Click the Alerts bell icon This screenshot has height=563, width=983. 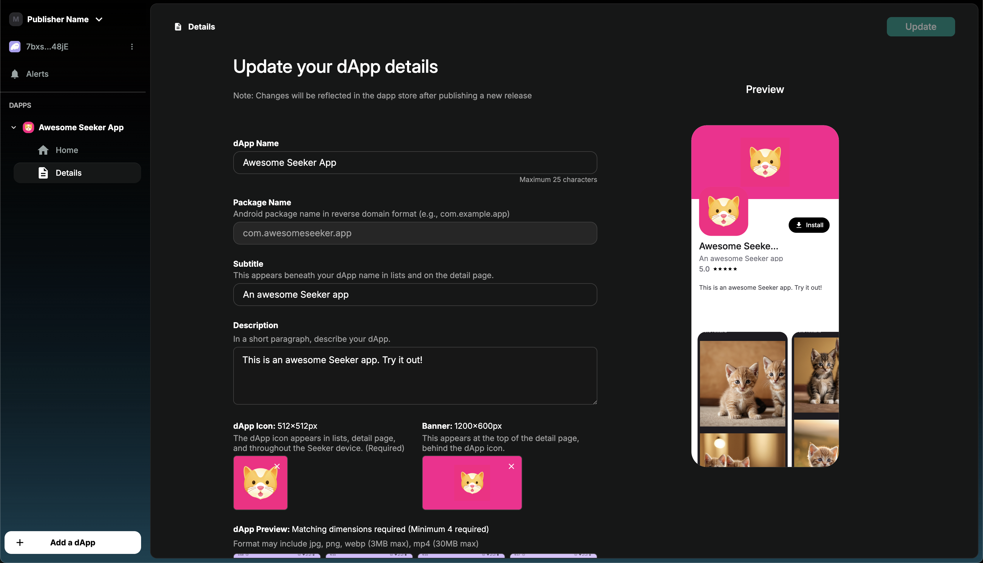pos(14,74)
